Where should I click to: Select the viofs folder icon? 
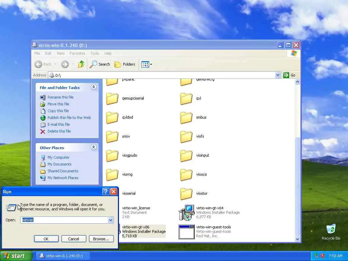[x=186, y=137]
